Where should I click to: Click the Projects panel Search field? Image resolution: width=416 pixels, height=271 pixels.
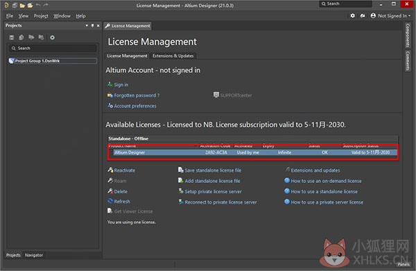point(52,49)
